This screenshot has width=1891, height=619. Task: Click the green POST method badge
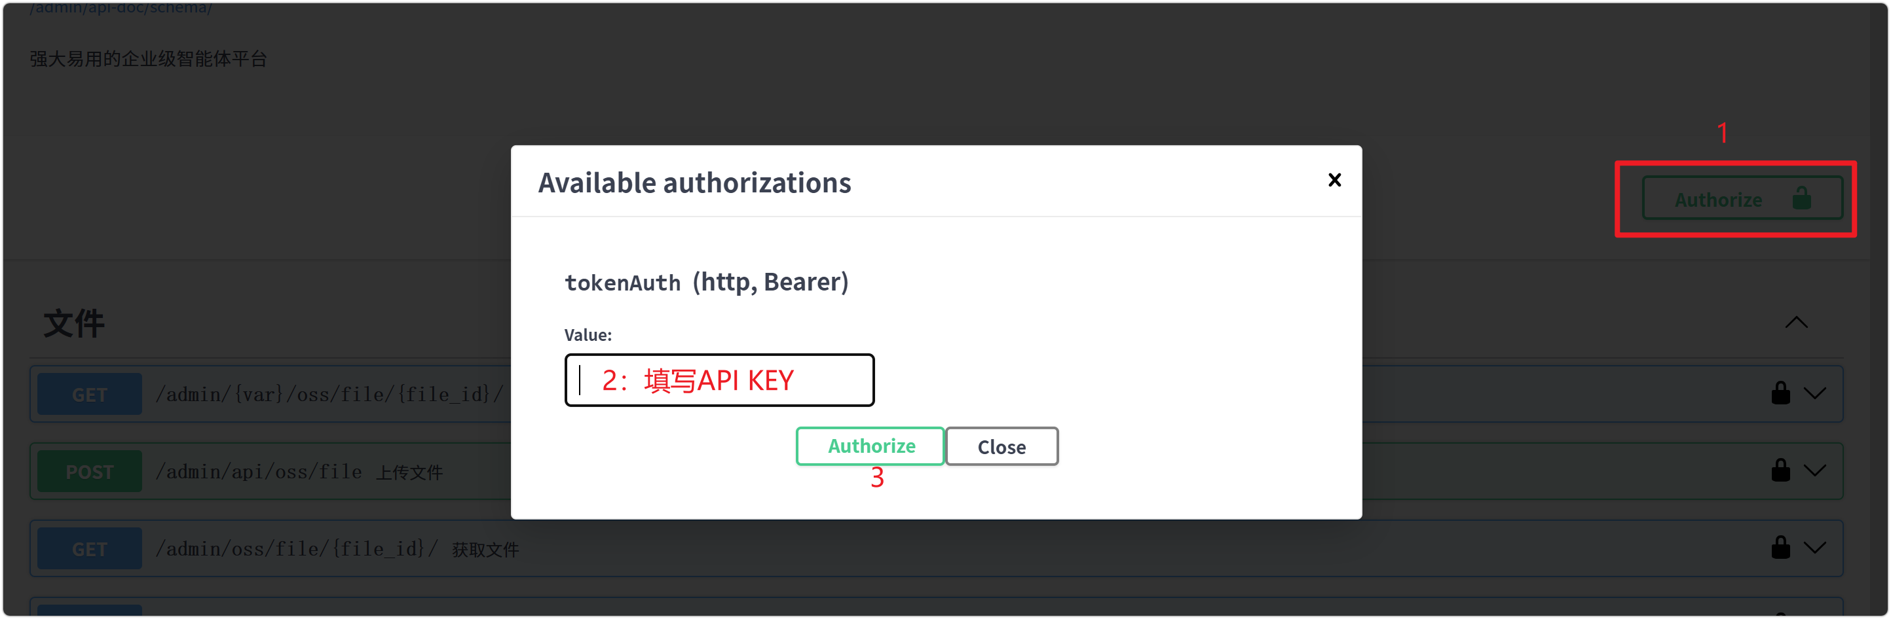90,472
